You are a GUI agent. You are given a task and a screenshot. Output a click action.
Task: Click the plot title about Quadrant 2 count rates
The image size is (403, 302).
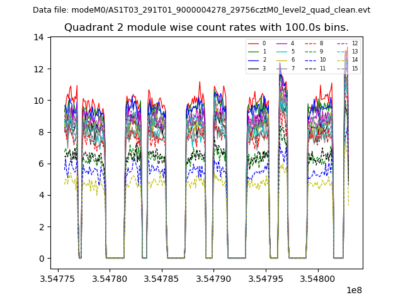pyautogui.click(x=207, y=28)
